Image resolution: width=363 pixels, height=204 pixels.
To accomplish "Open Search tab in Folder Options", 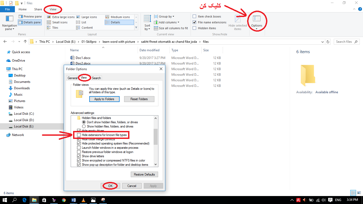I will tap(96, 78).
